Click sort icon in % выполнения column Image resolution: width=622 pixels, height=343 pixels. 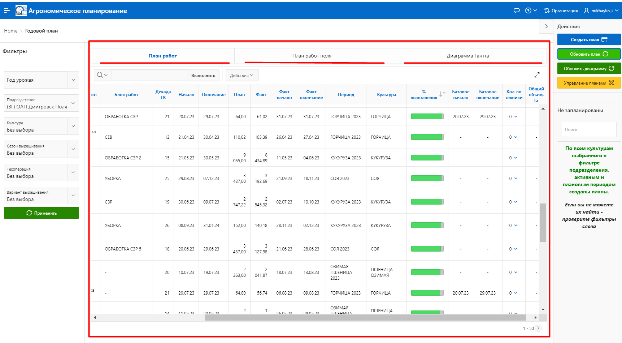pos(442,94)
